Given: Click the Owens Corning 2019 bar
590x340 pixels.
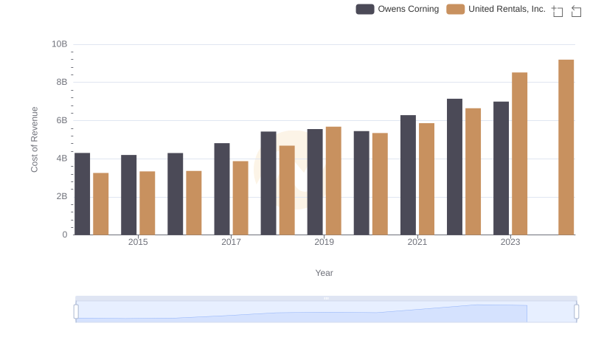Looking at the screenshot, I should click(315, 182).
